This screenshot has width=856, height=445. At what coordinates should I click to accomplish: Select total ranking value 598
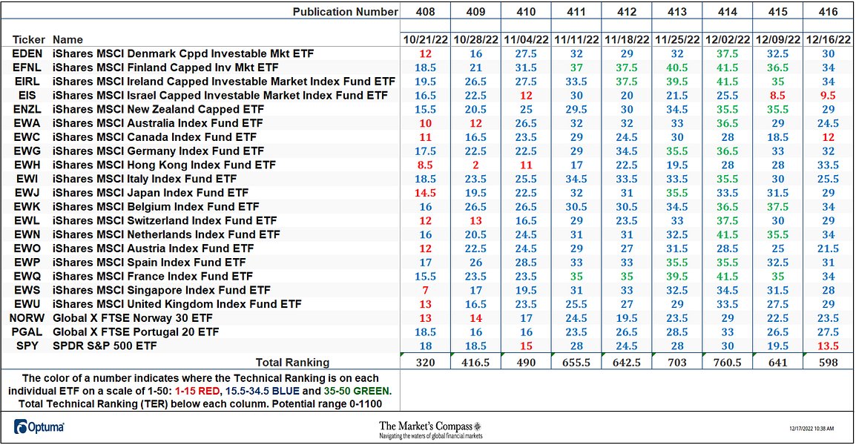click(x=828, y=363)
